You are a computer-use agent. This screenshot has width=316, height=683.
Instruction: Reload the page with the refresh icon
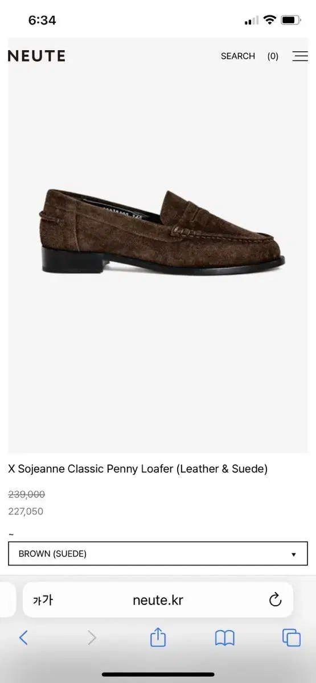[x=275, y=599]
